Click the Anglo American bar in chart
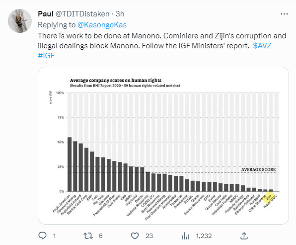296x245 pixels. [70, 164]
